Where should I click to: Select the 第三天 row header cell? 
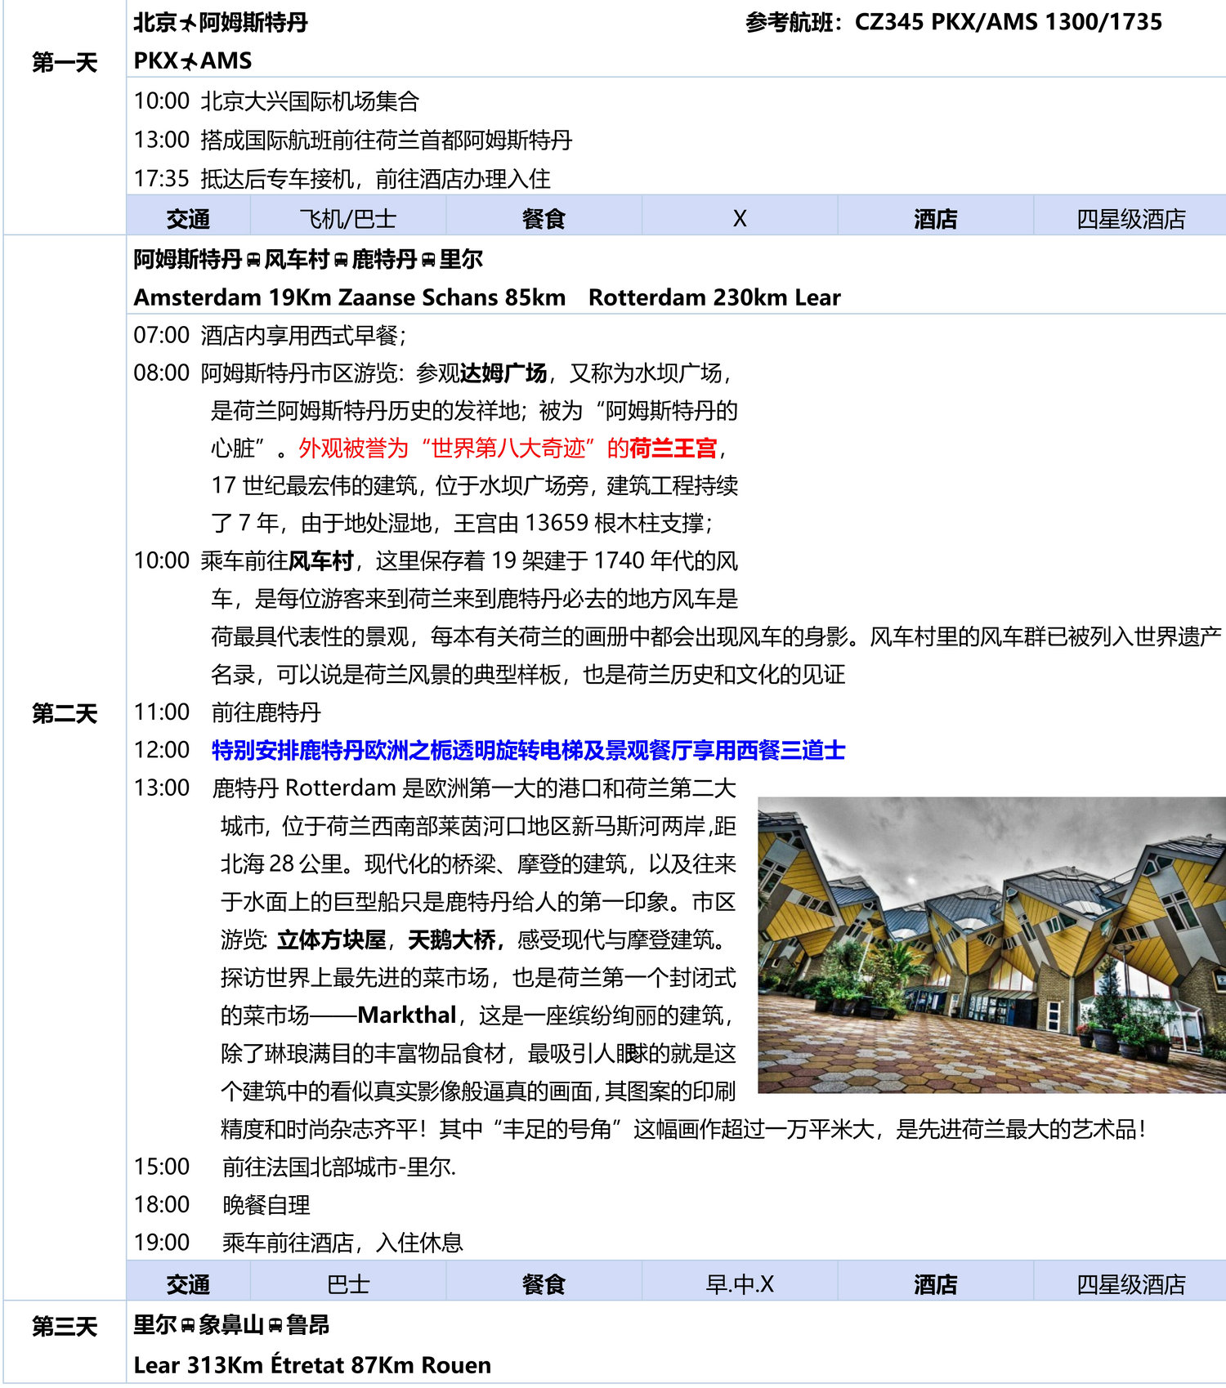point(65,1326)
